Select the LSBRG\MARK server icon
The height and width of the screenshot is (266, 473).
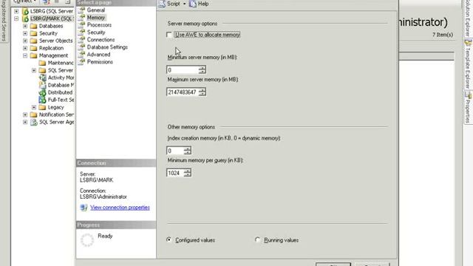coord(26,18)
